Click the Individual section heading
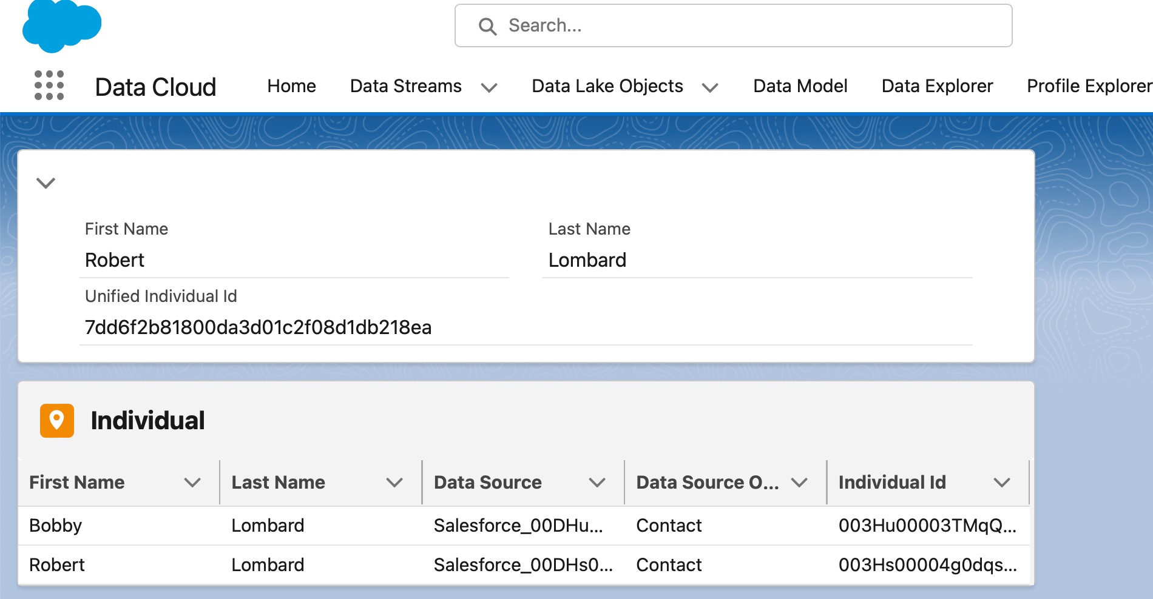 pyautogui.click(x=148, y=421)
